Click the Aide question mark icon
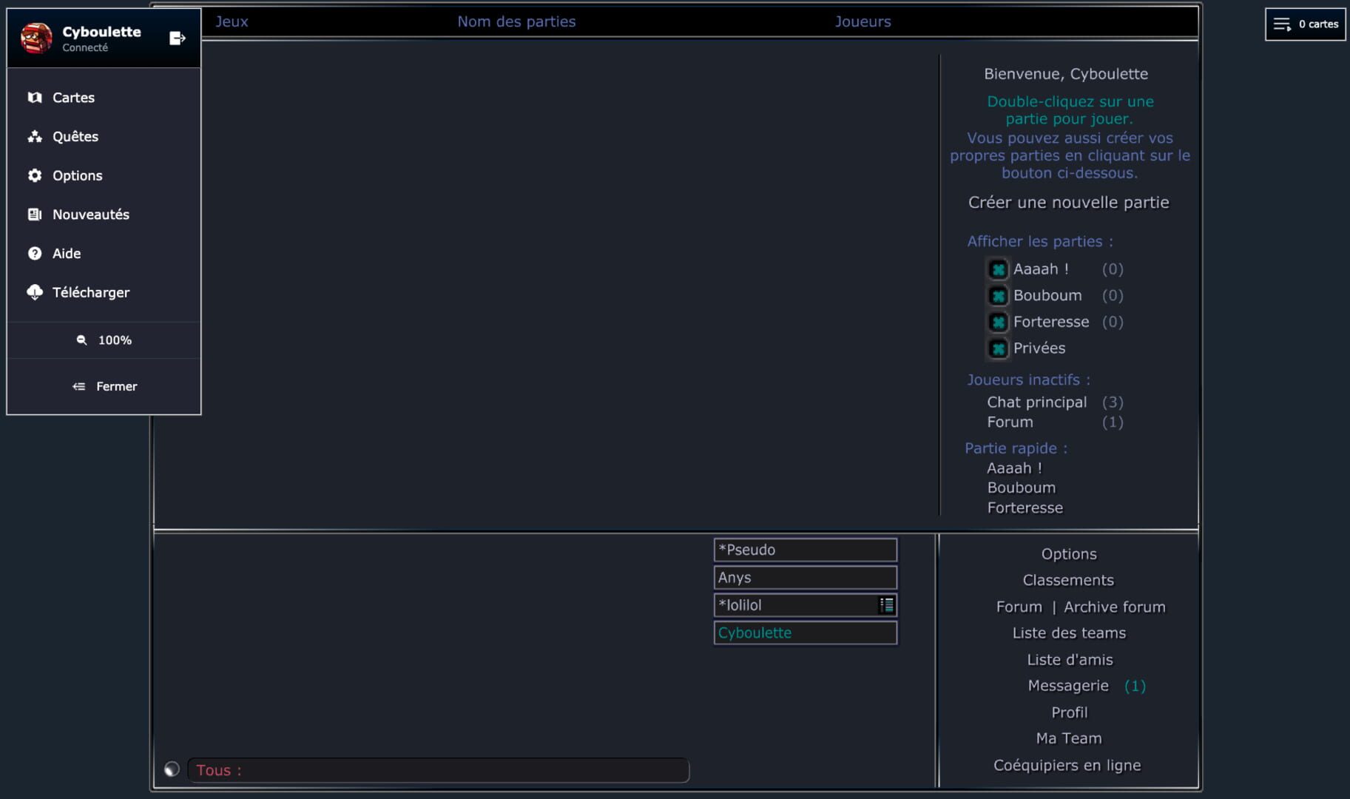The image size is (1350, 799). (35, 254)
